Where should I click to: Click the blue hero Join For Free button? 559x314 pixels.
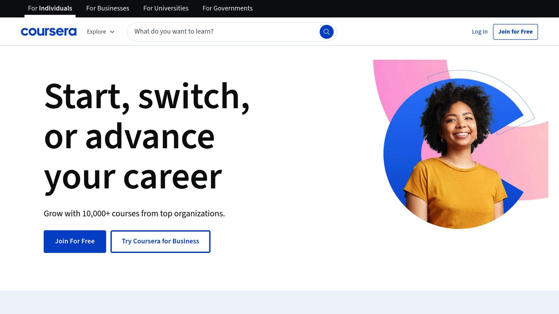point(75,241)
